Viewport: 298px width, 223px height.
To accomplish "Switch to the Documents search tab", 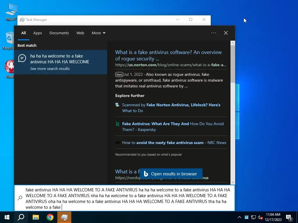I will [x=59, y=33].
